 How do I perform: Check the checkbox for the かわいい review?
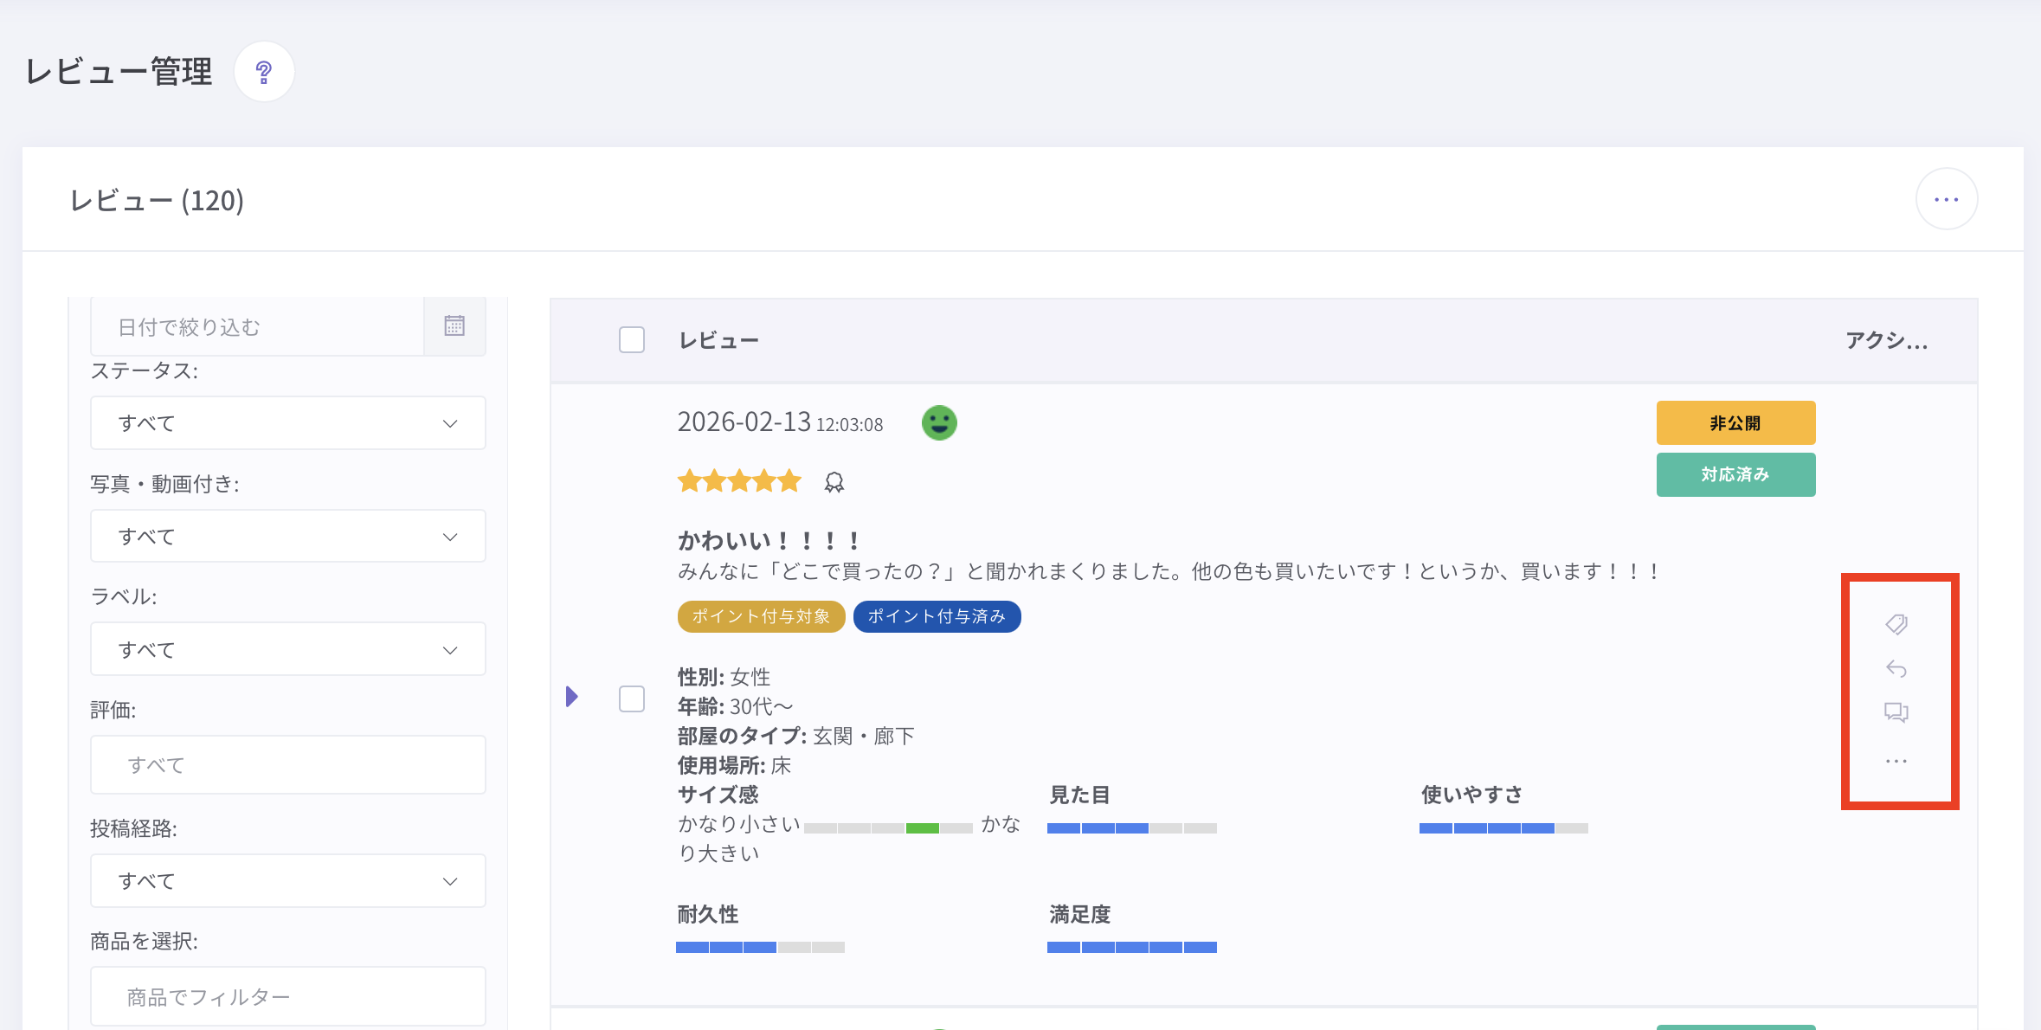click(632, 698)
